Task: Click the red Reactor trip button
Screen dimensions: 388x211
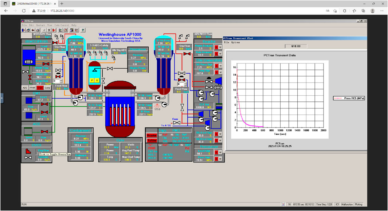Action: pos(152,135)
